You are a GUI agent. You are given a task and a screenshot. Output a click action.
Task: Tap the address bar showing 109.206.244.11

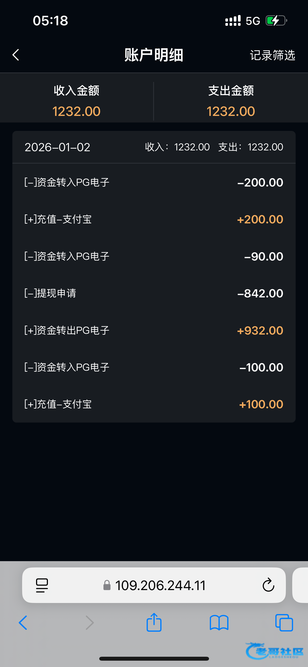coord(160,585)
